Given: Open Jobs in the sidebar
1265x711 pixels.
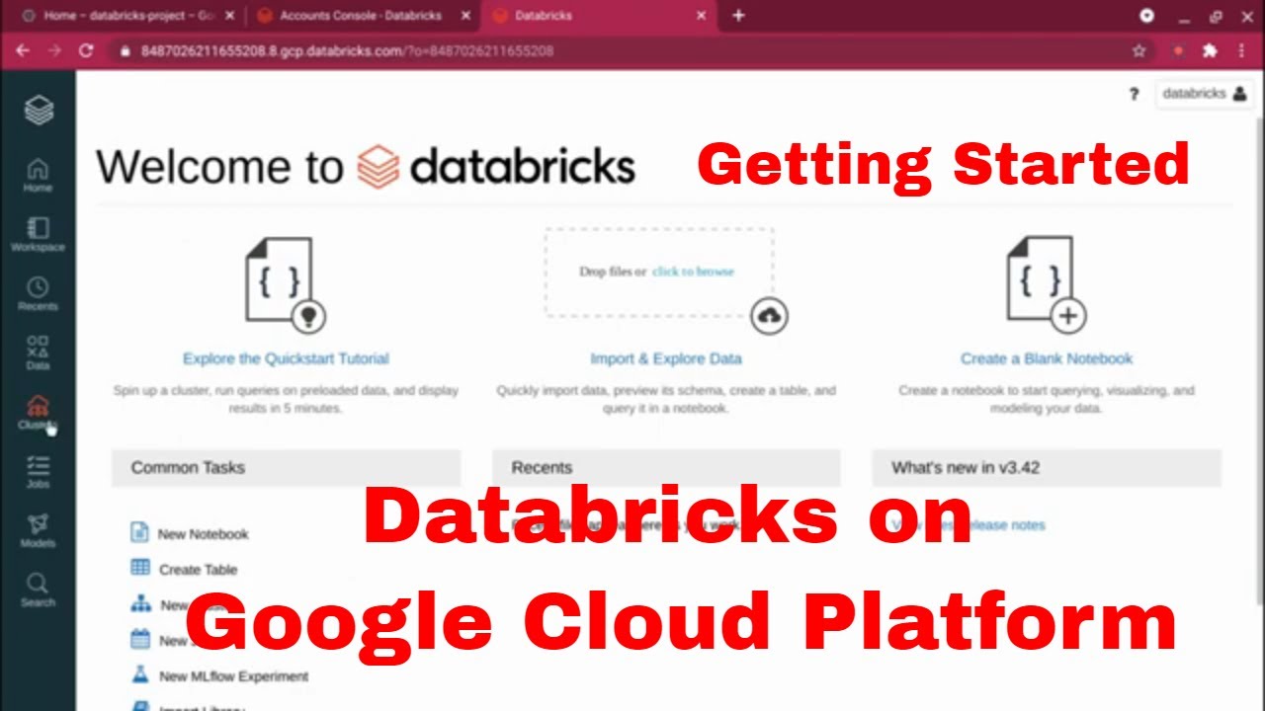Looking at the screenshot, I should 38,471.
